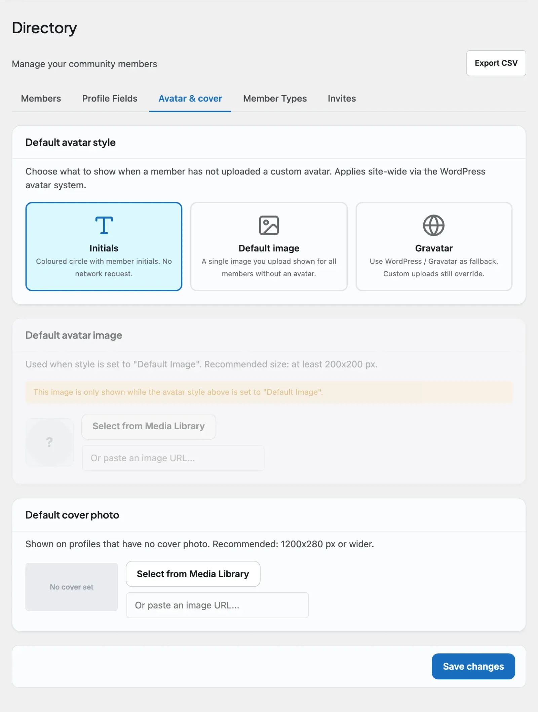The width and height of the screenshot is (538, 712).
Task: Click the Save changes button
Action: pos(473,666)
